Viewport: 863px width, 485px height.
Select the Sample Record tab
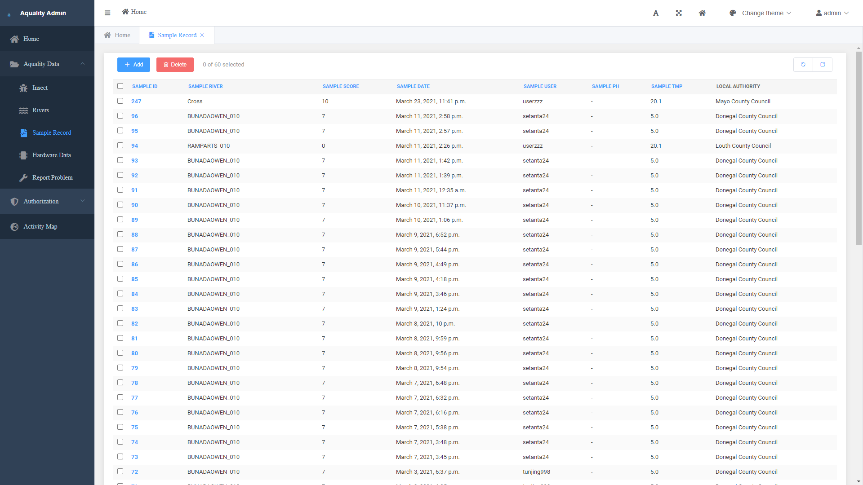[177, 35]
